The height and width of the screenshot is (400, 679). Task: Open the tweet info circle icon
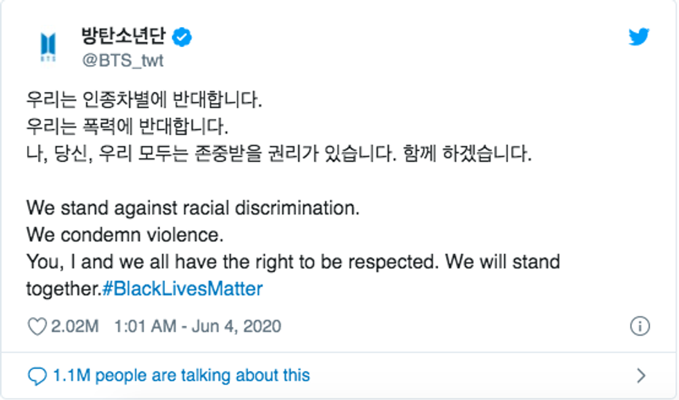point(640,326)
